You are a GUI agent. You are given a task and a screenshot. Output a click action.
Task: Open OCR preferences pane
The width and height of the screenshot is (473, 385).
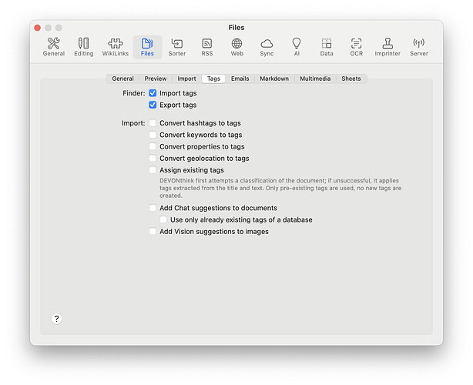click(x=356, y=47)
